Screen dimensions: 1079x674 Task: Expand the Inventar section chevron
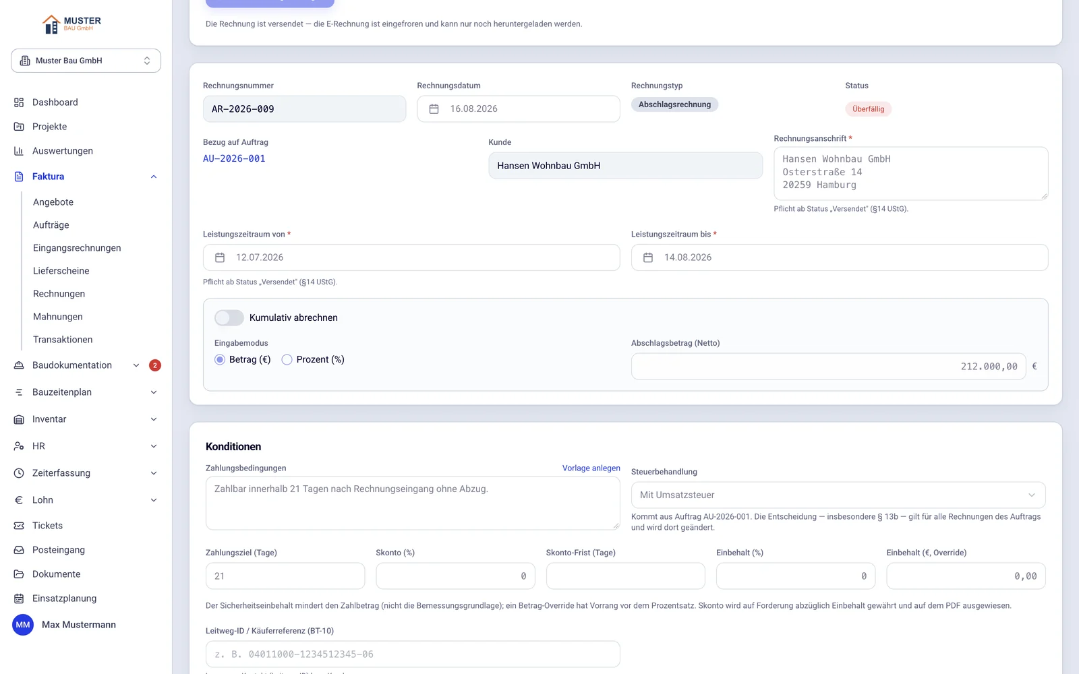coord(154,419)
